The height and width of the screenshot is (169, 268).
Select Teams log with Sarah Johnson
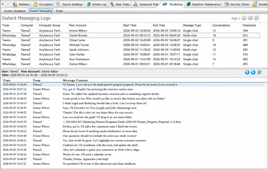tap(131, 50)
